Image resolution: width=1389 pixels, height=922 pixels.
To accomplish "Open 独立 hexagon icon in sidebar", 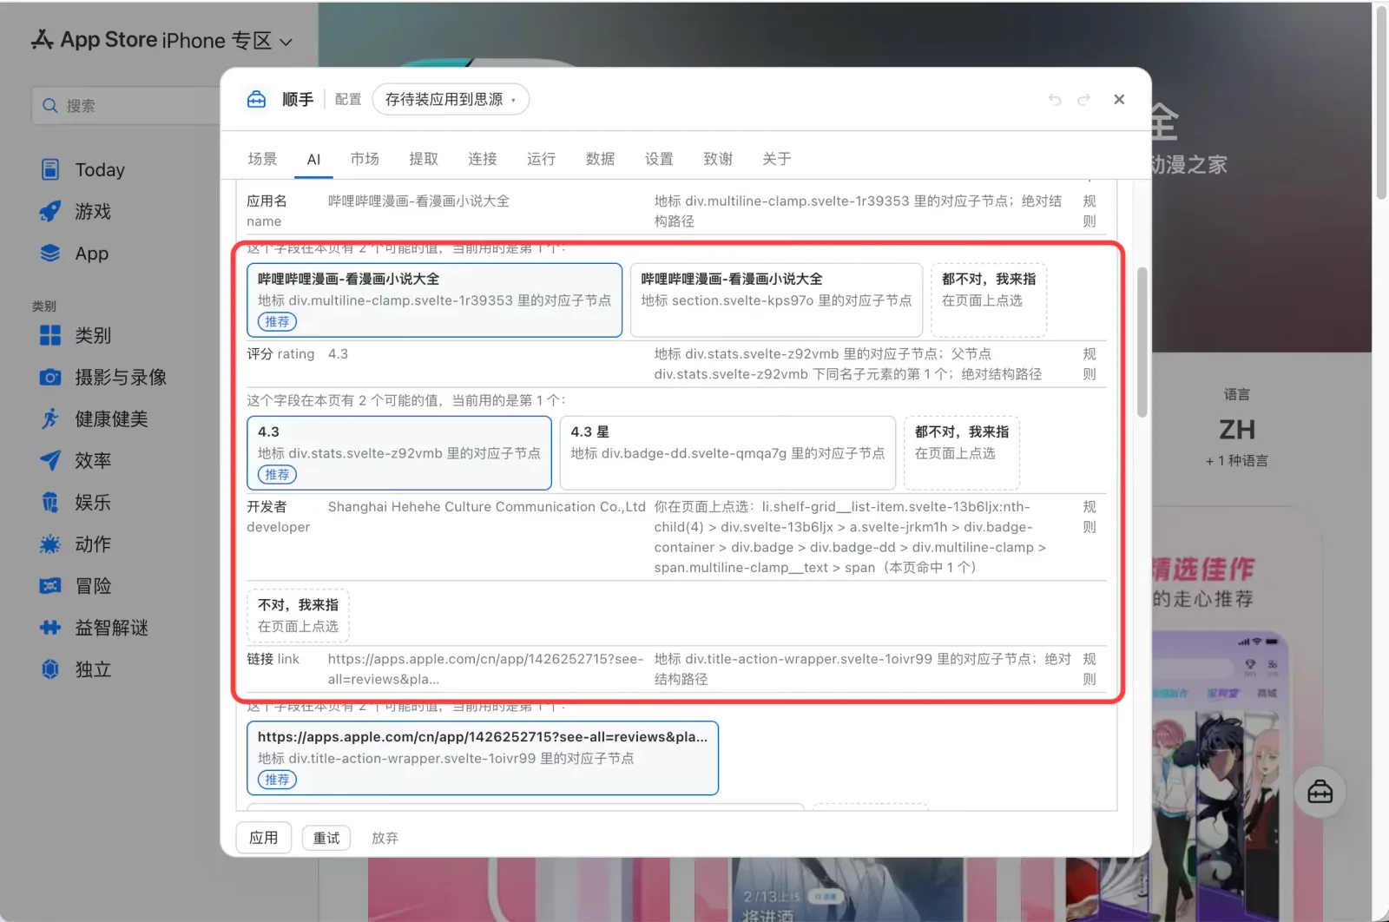I will [50, 669].
